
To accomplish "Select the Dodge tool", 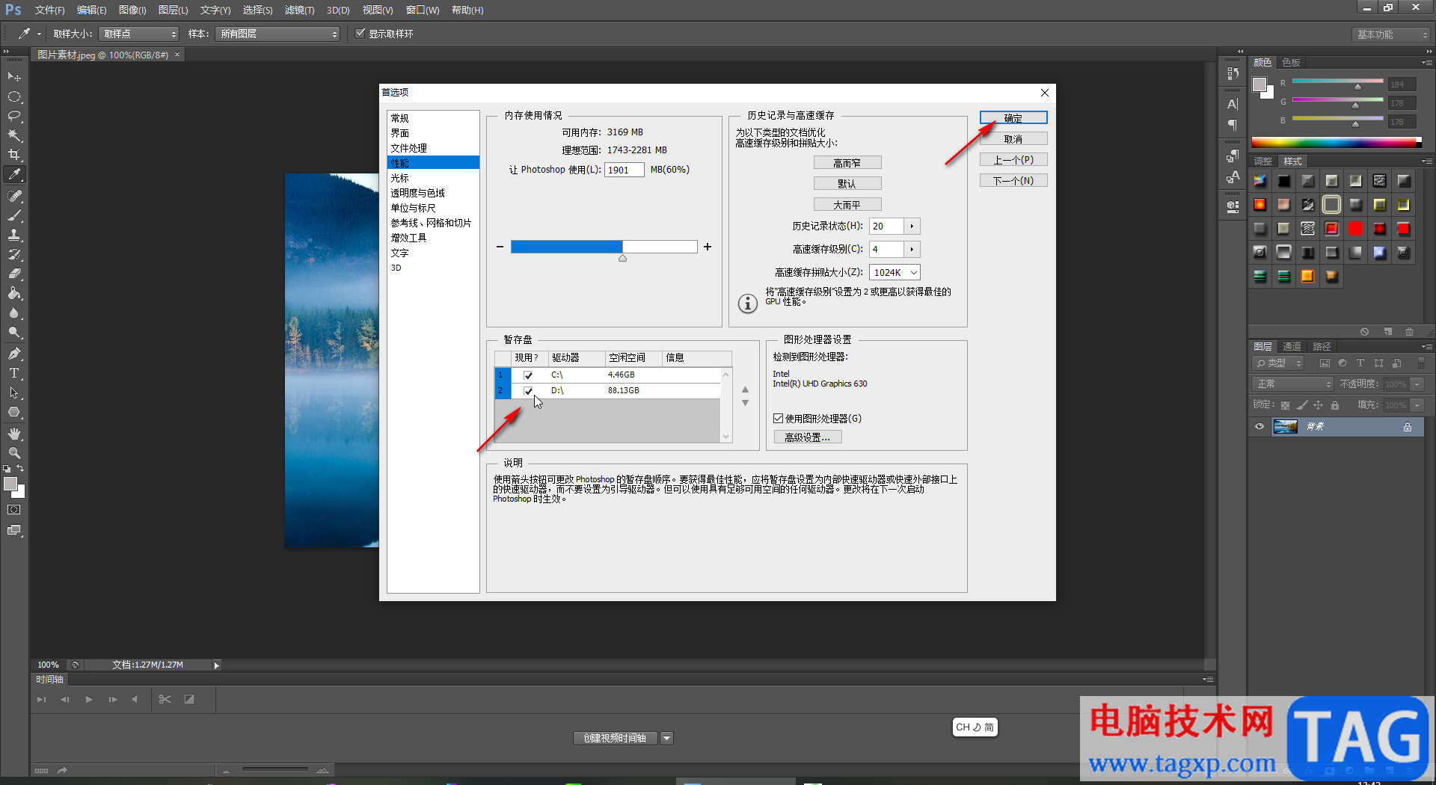I will [x=14, y=332].
